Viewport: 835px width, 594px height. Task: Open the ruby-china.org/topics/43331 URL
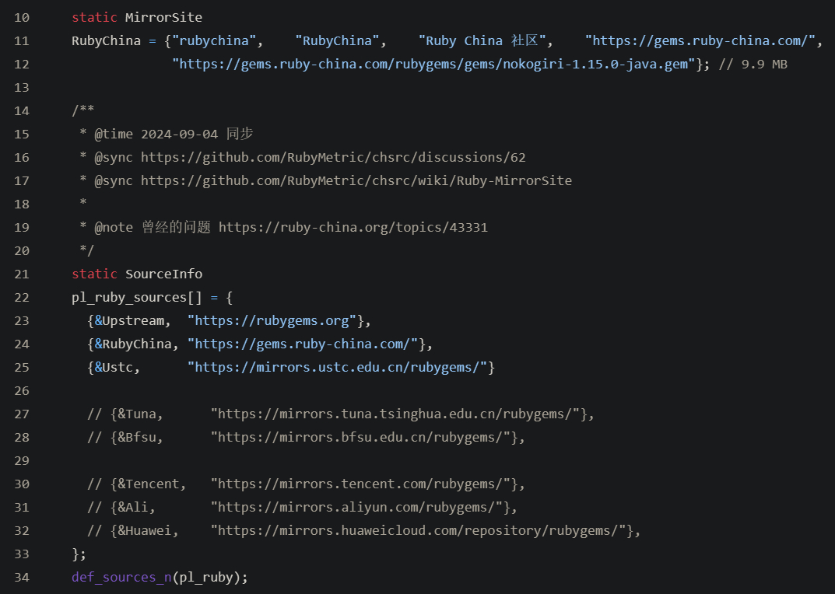353,228
